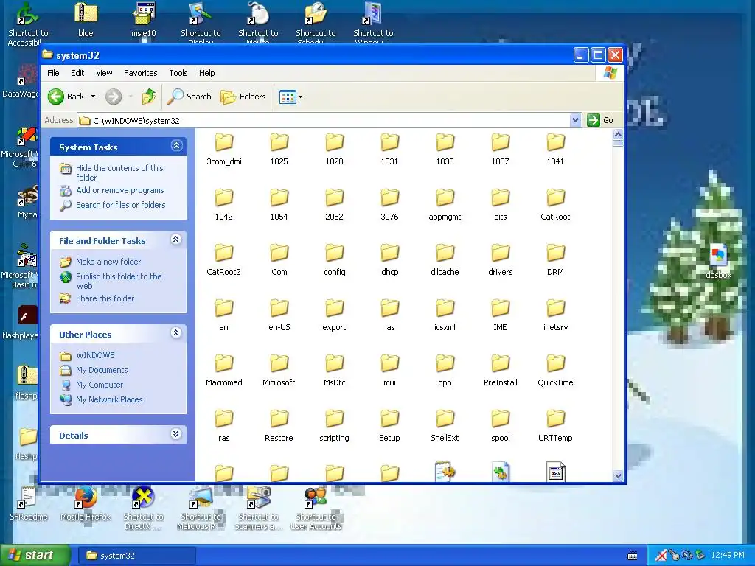Click the Windows Start button

34,556
